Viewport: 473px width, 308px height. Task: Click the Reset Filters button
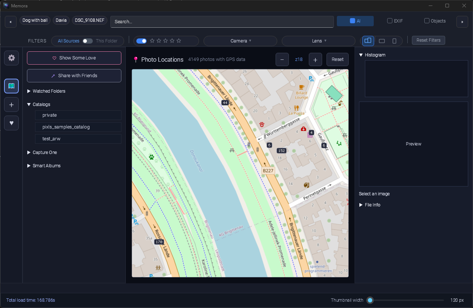[428, 40]
